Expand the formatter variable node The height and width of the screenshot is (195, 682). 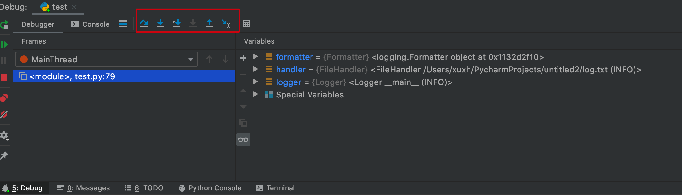256,57
